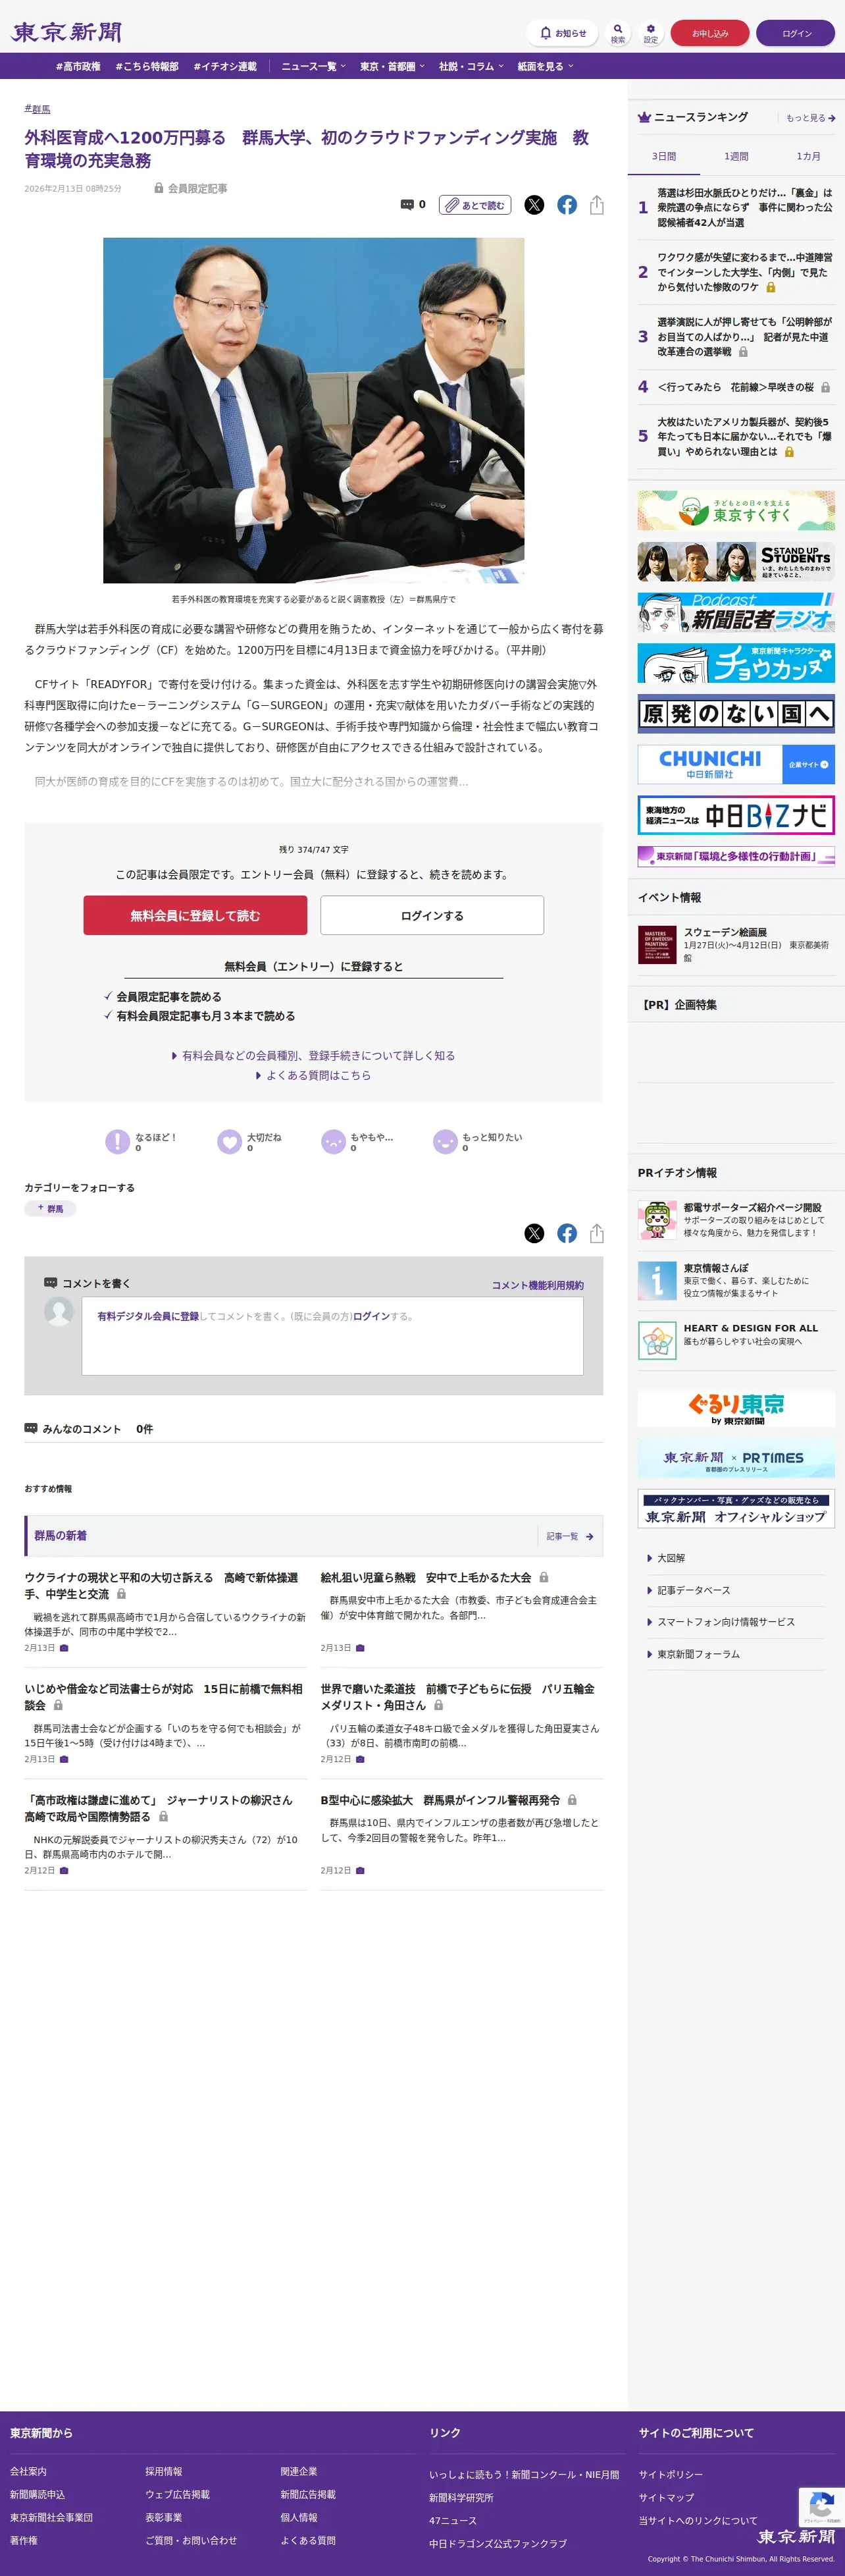This screenshot has height=2576, width=845.
Task: Open the 設定 gear icon
Action: pos(650,33)
